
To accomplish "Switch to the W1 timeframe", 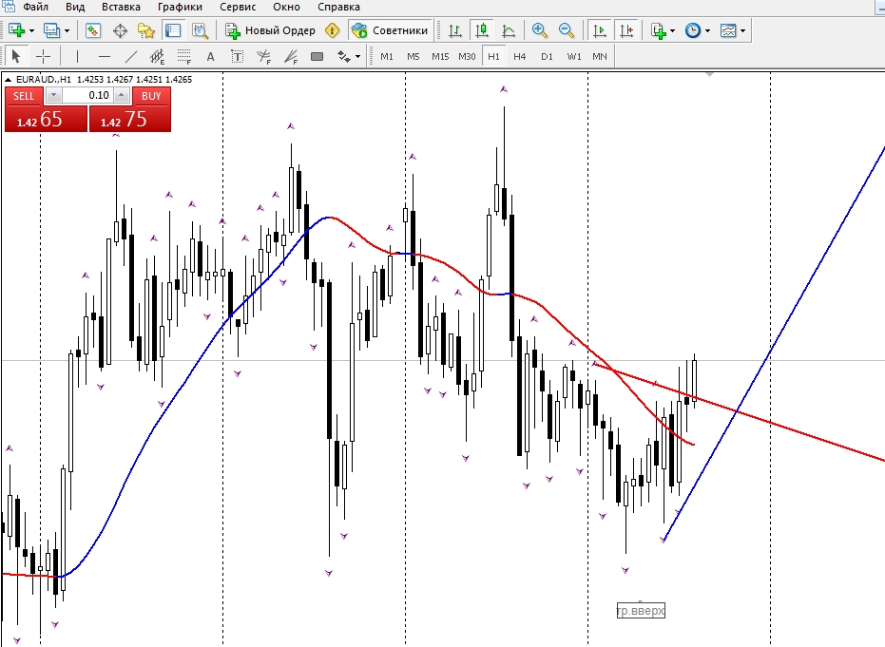I will (x=574, y=56).
